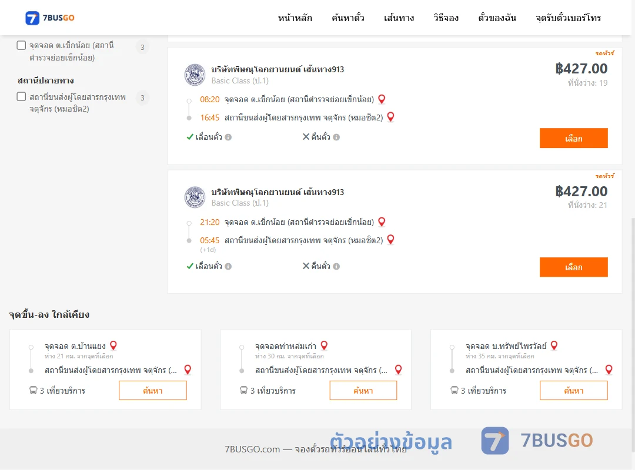Search trips from จุดจอด บ.ทรัพย์ไพรวัลย์

pyautogui.click(x=573, y=391)
